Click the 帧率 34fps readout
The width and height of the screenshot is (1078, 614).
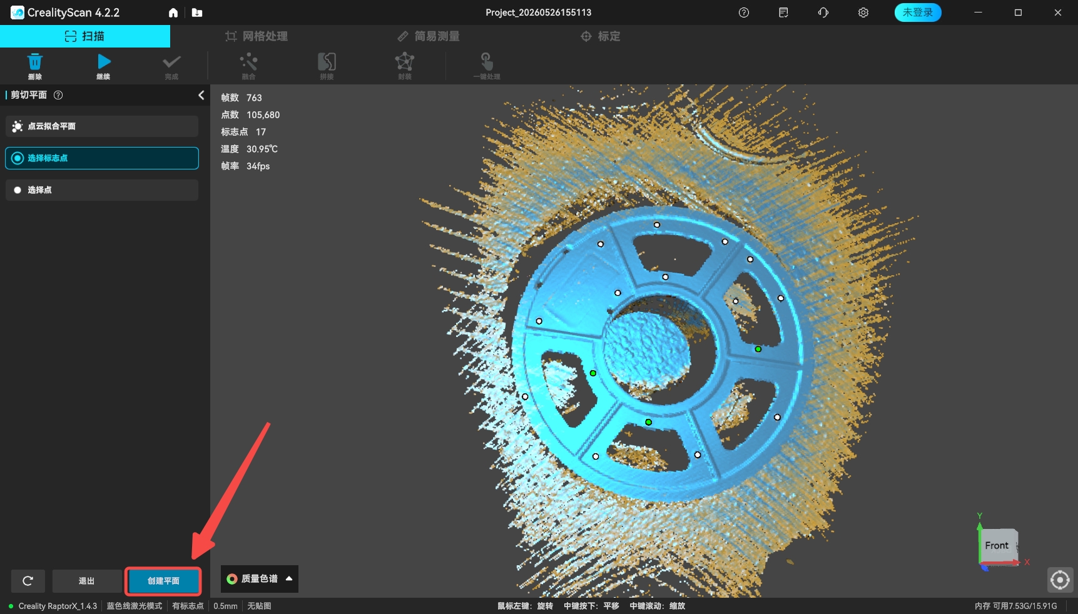245,166
